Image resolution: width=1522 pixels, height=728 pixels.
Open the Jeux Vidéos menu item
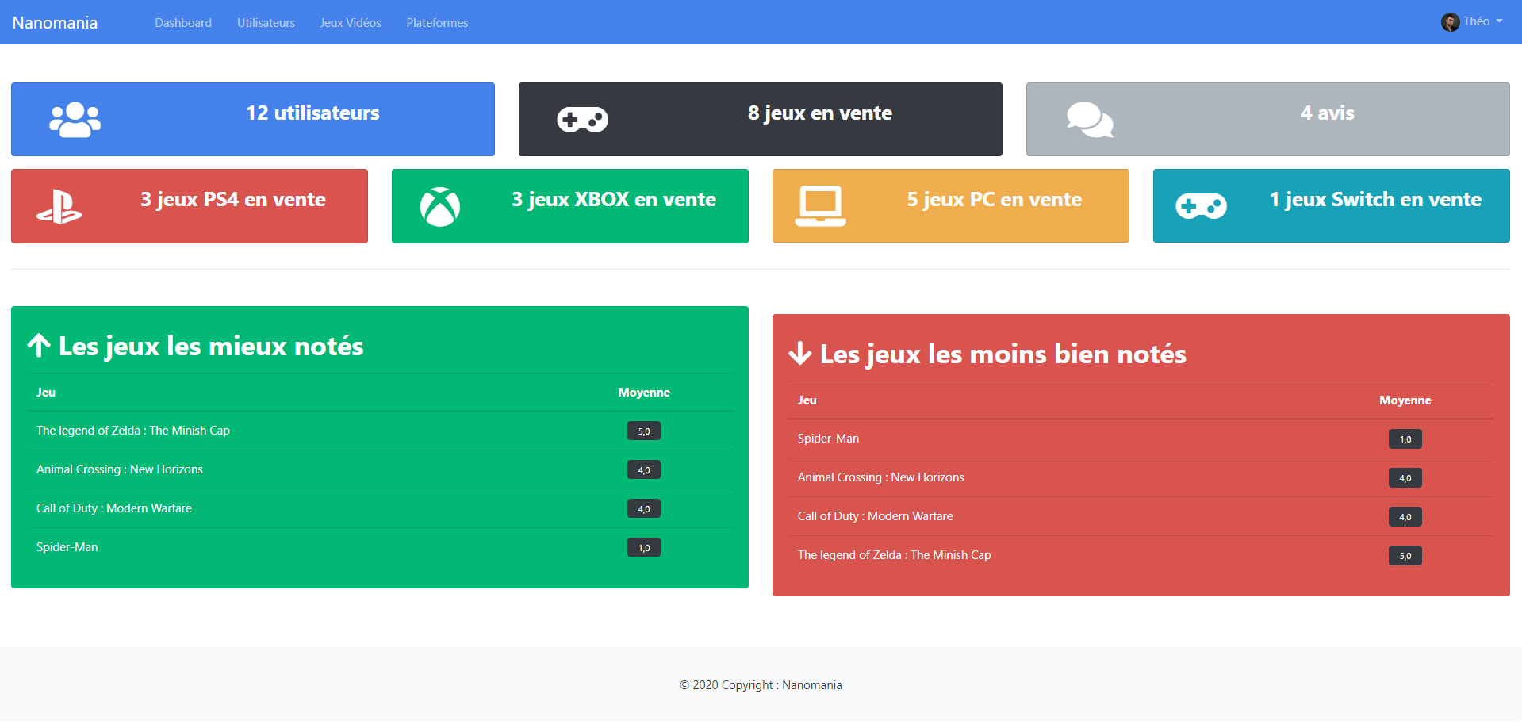(351, 23)
